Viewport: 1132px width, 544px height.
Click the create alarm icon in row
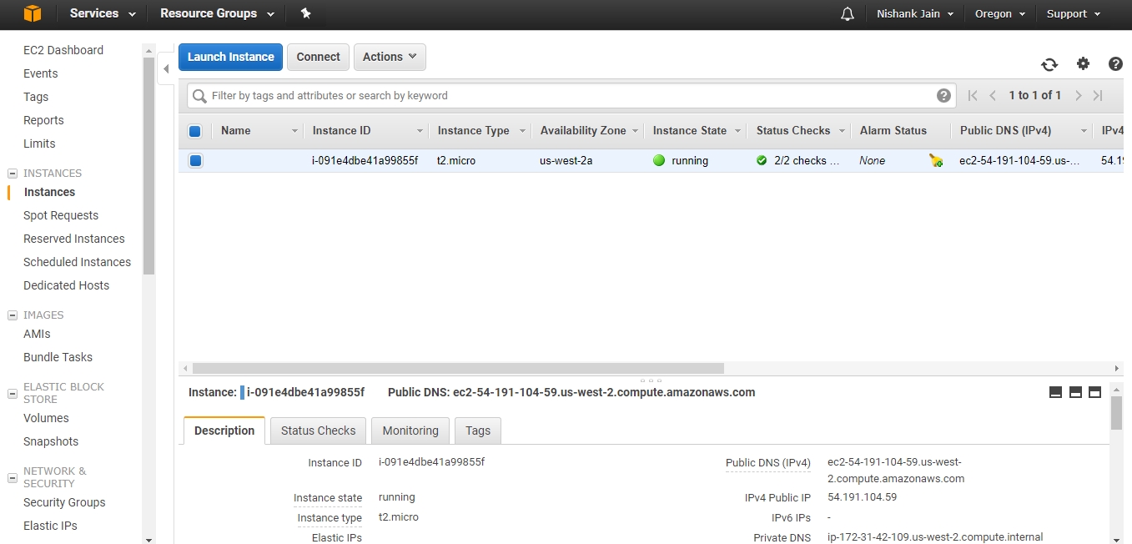(x=936, y=161)
